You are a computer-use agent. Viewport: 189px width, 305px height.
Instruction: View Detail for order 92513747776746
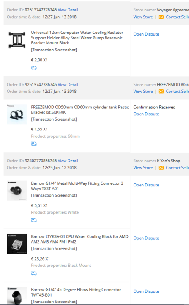68,10
